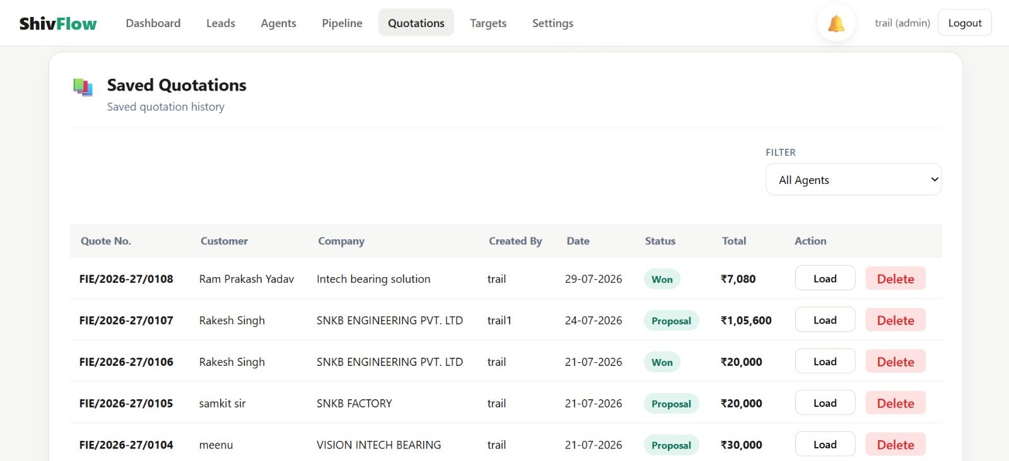This screenshot has height=461, width=1009.
Task: Click quote number FIE/2026-27/0108
Action: click(126, 279)
